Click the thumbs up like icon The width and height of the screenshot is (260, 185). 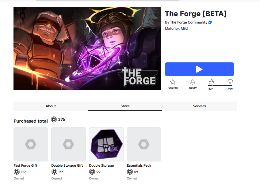pos(211,82)
